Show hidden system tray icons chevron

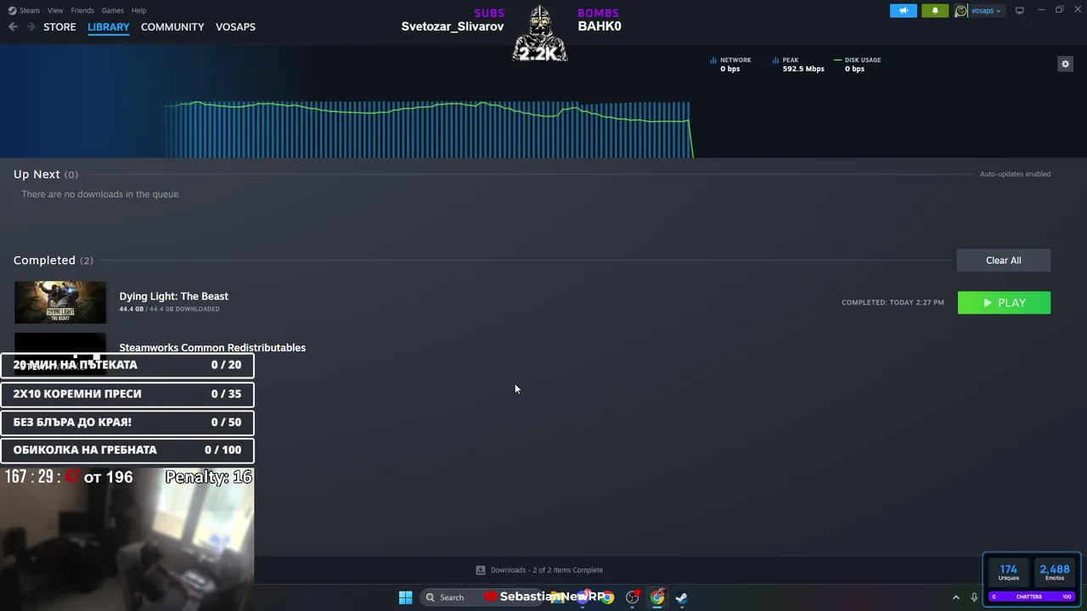pyautogui.click(x=955, y=597)
